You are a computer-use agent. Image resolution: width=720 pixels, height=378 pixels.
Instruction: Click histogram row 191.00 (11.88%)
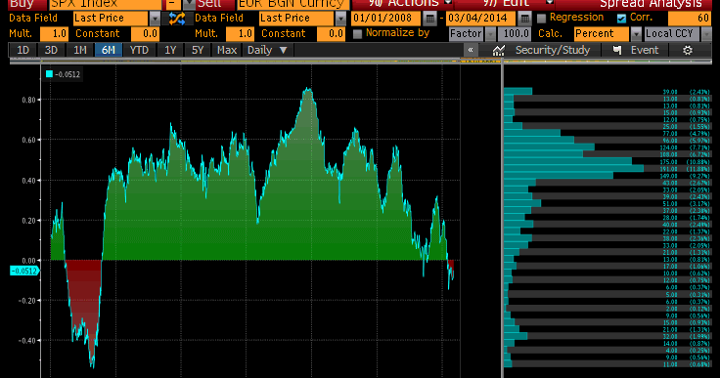607,169
